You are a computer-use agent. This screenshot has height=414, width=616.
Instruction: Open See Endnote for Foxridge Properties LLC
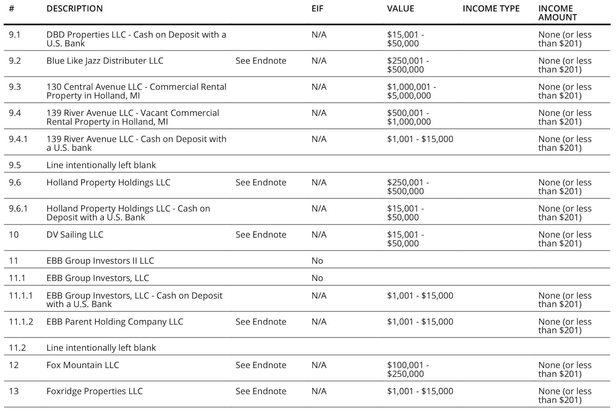[261, 391]
